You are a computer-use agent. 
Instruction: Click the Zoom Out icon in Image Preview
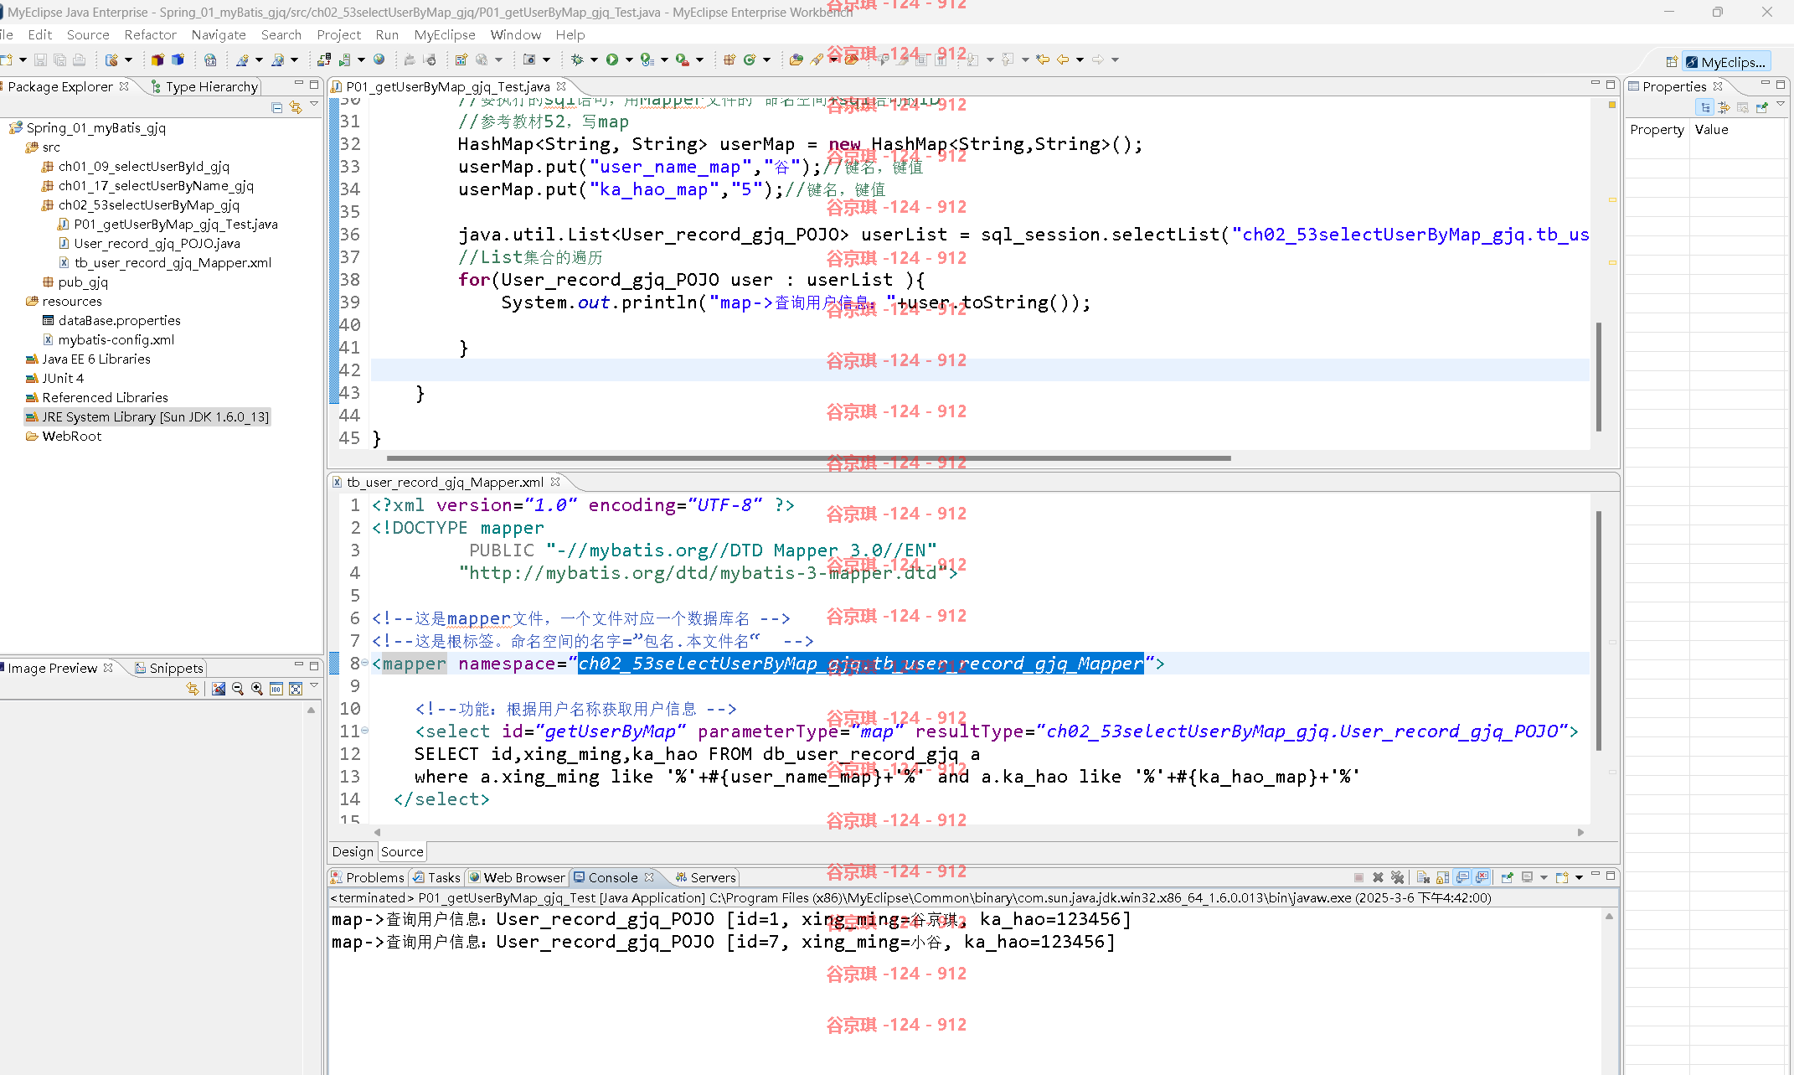(x=238, y=689)
